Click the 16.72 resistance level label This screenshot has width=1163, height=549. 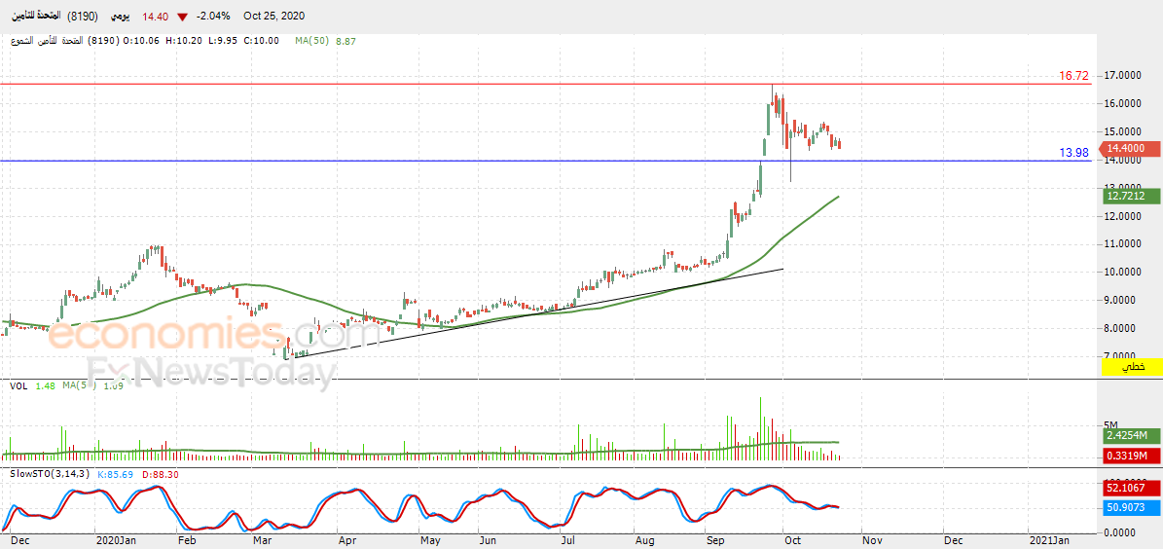coord(1073,76)
